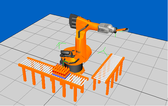This screenshot has height=106, width=168.
Task: Click the KUKA logo on the rotating base
Action: [78, 52]
